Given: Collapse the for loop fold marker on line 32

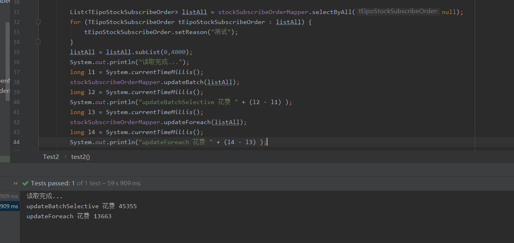Looking at the screenshot, I should point(38,22).
